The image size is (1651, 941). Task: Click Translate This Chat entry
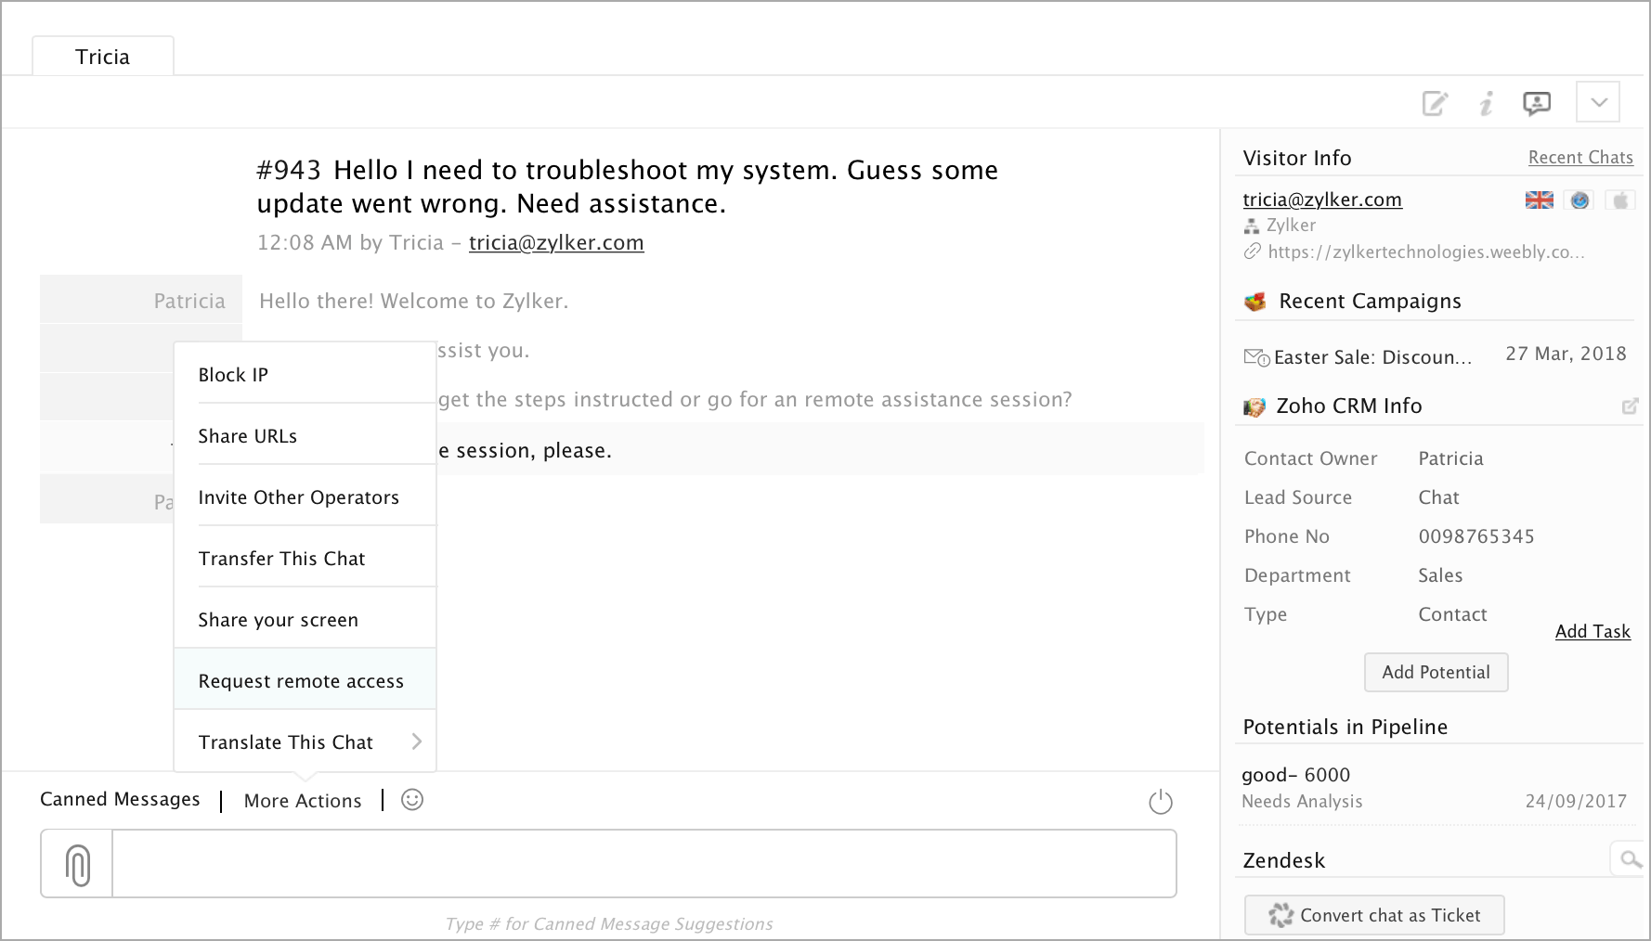click(x=305, y=741)
